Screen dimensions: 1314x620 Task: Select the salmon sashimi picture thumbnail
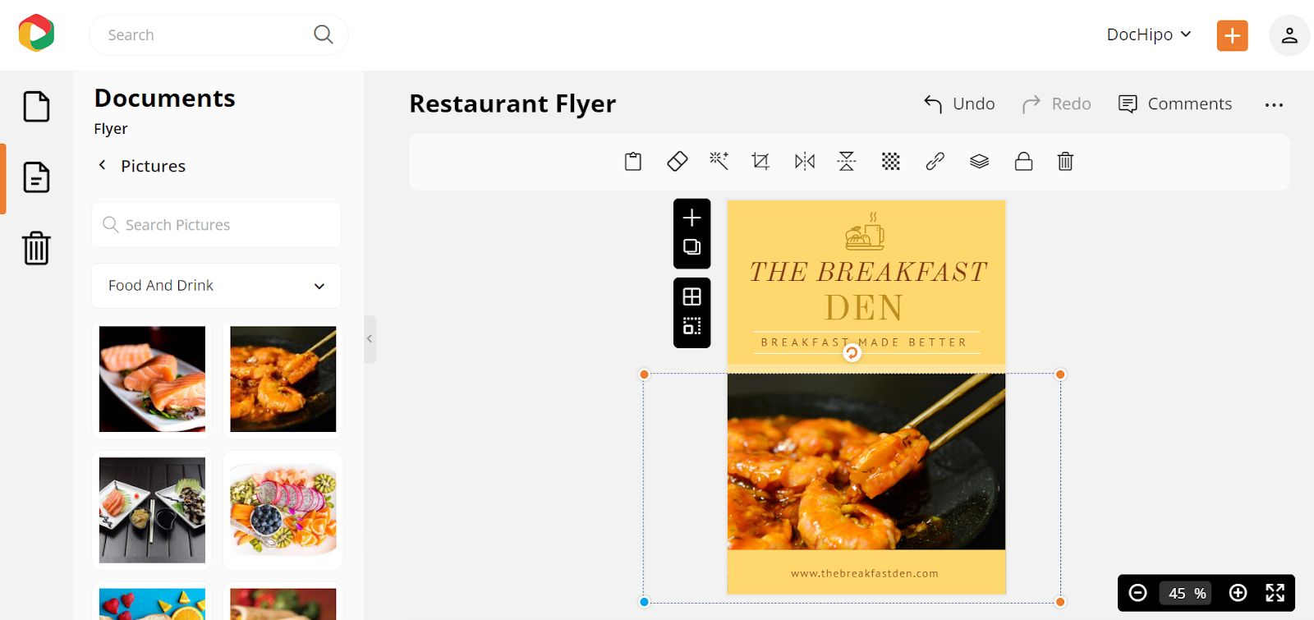click(152, 379)
